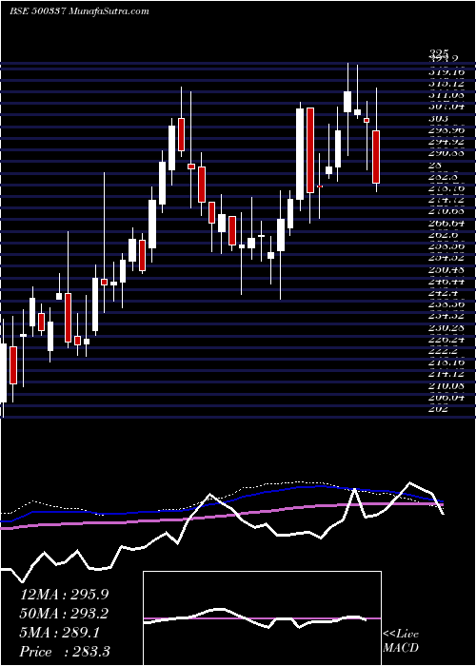This screenshot has height=666, width=476.
Task: Click the 218.16 price axis label
Action: point(446,362)
